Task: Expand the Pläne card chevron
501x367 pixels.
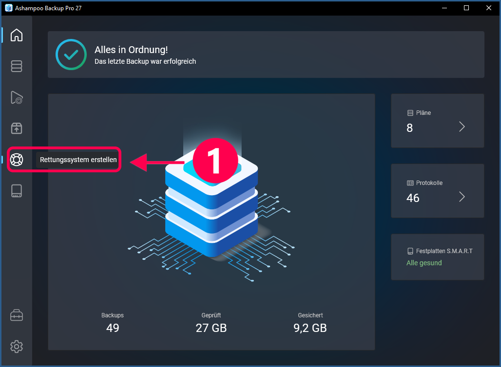Action: click(x=462, y=127)
